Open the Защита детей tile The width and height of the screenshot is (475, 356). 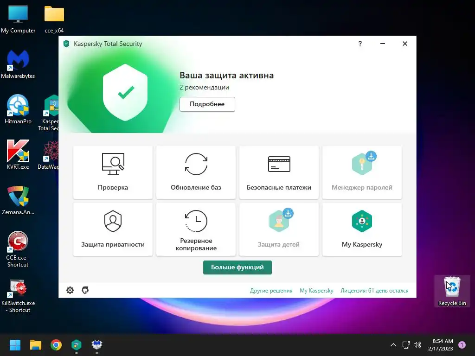click(279, 229)
